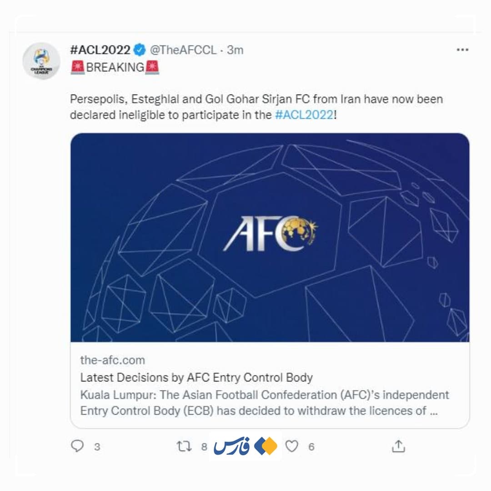The height and width of the screenshot is (491, 491).
Task: Follow the blue #ACL2022 hashtag in the text
Action: pos(304,115)
